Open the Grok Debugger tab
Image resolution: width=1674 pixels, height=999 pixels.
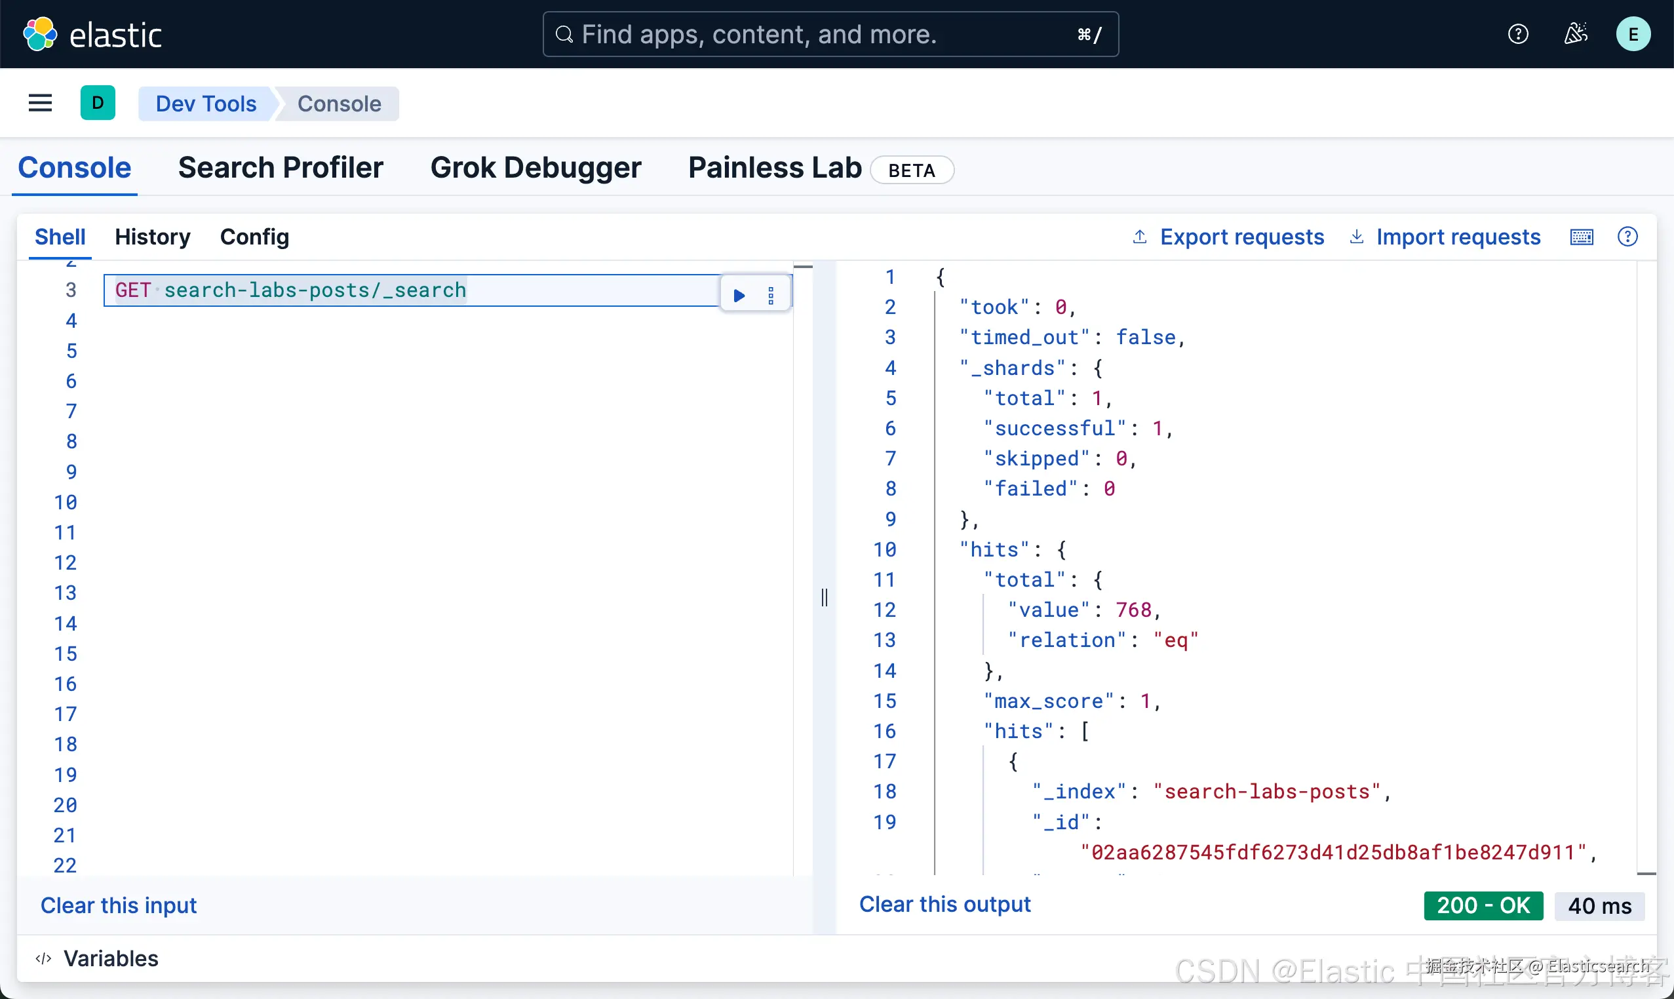pos(535,168)
